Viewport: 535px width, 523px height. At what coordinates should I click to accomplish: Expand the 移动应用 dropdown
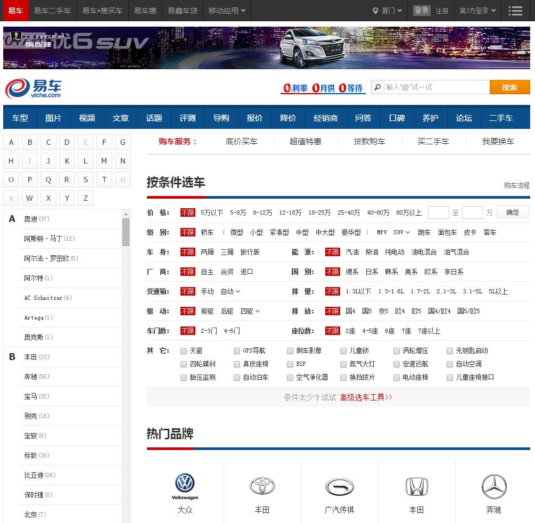click(x=227, y=11)
